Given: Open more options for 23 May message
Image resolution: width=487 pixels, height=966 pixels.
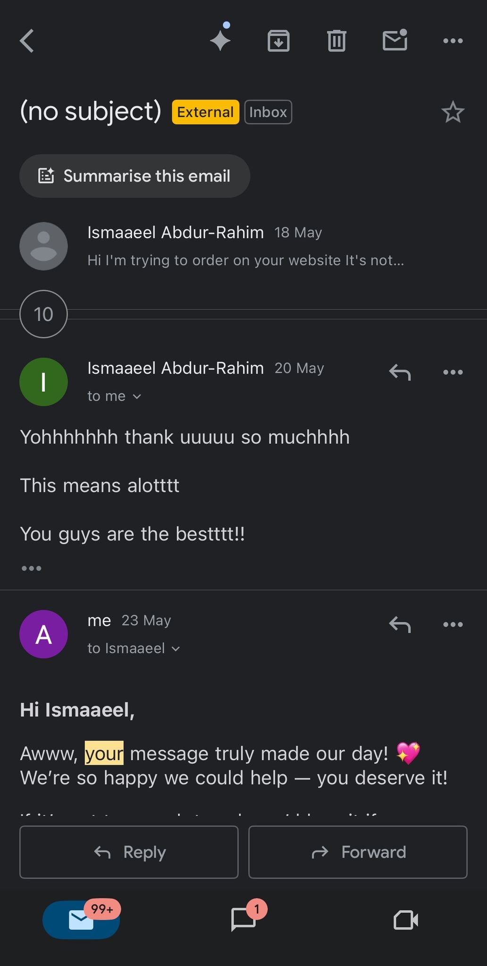Looking at the screenshot, I should [453, 625].
